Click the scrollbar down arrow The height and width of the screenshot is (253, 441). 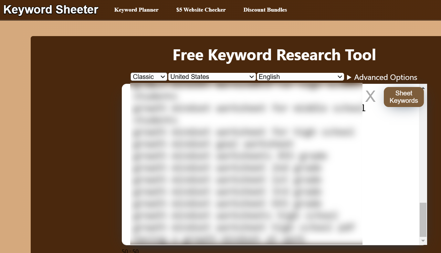coord(423,241)
